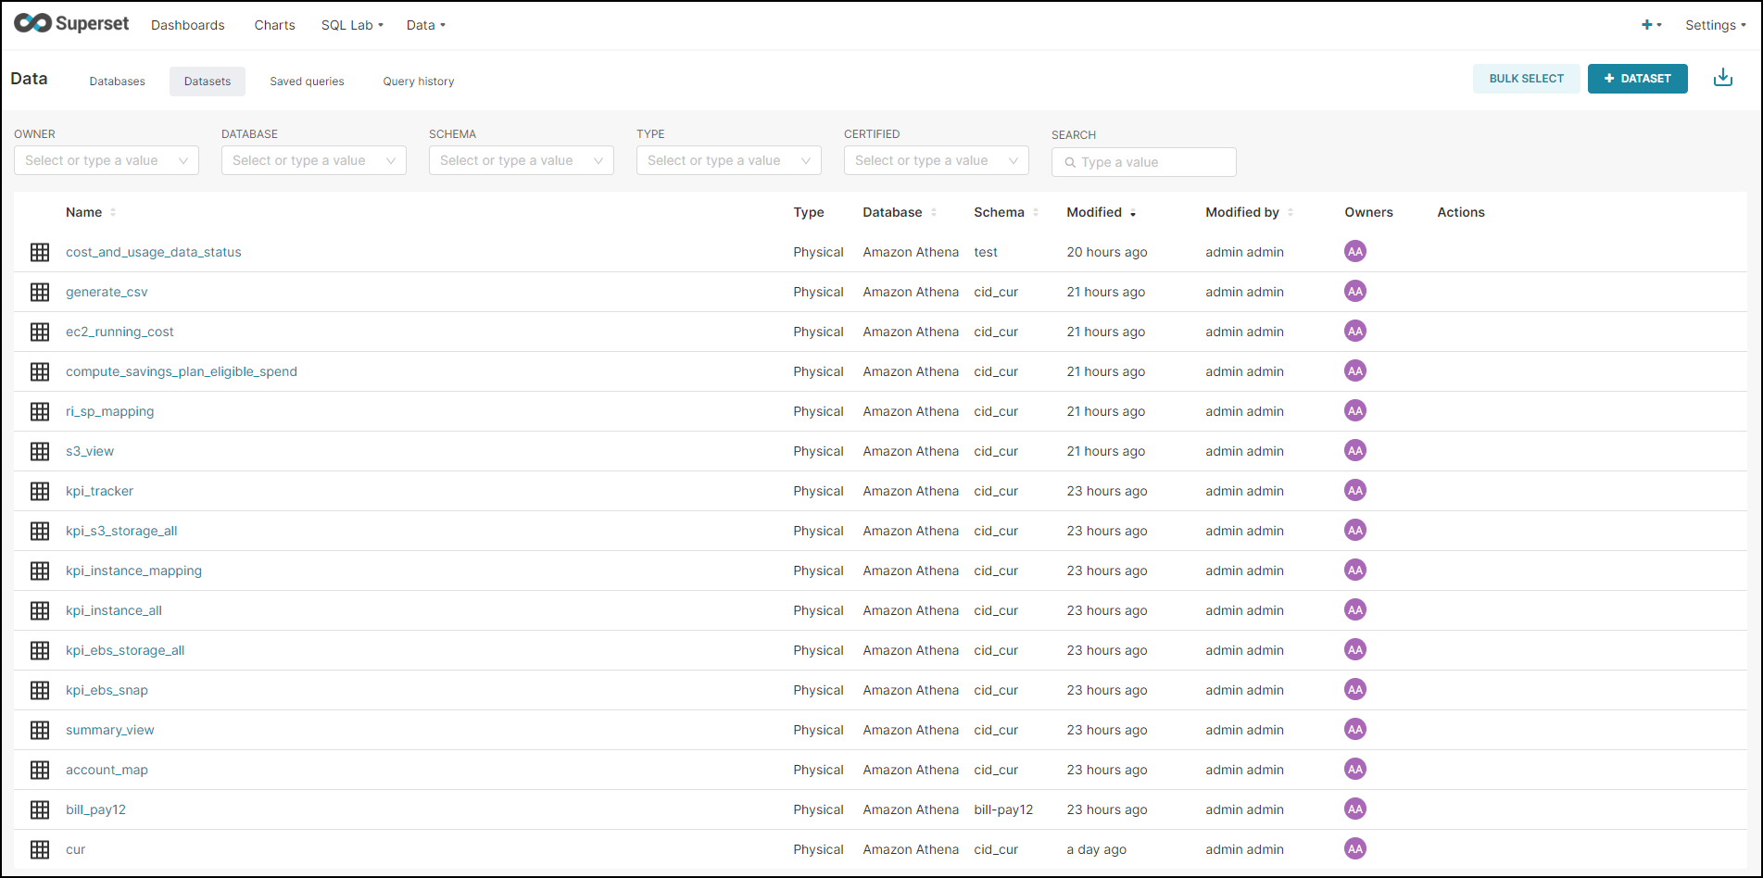Click the table icon for kpi_instance_all
The height and width of the screenshot is (878, 1763).
pyautogui.click(x=40, y=610)
